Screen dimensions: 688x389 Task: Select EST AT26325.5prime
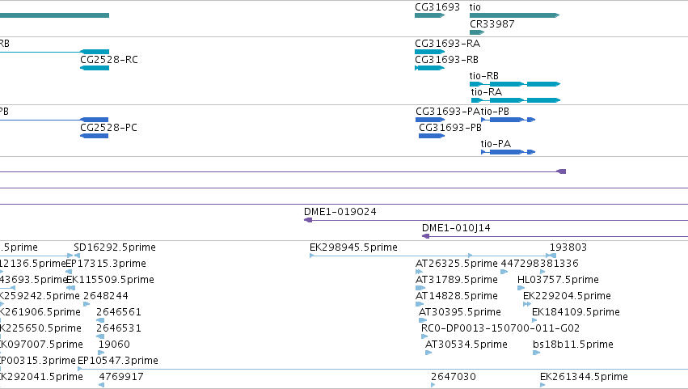457,264
